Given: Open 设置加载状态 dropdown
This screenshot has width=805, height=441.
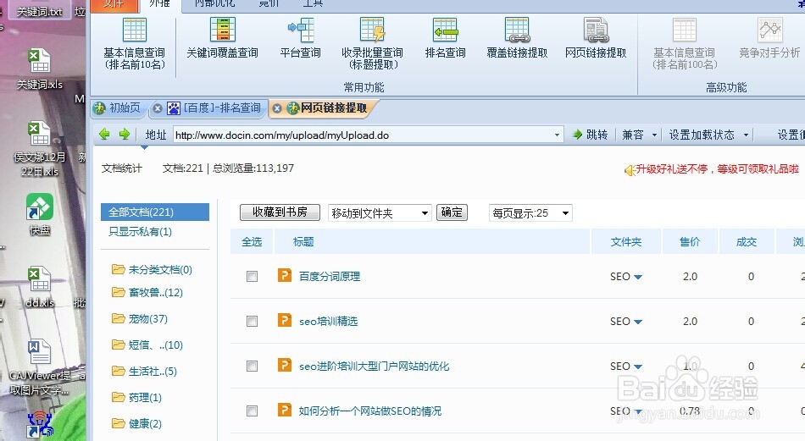Looking at the screenshot, I should point(746,135).
